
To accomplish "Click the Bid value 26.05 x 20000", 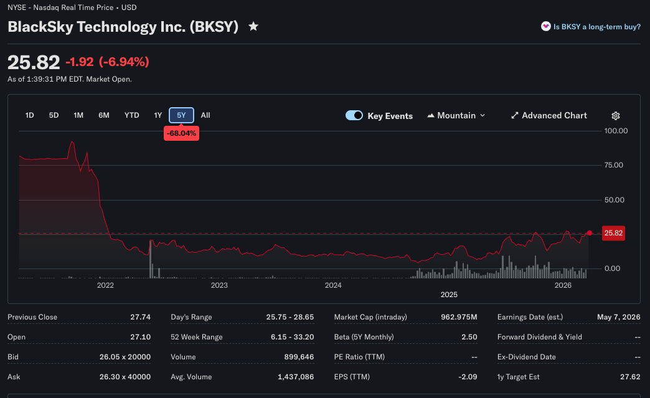I will (125, 357).
